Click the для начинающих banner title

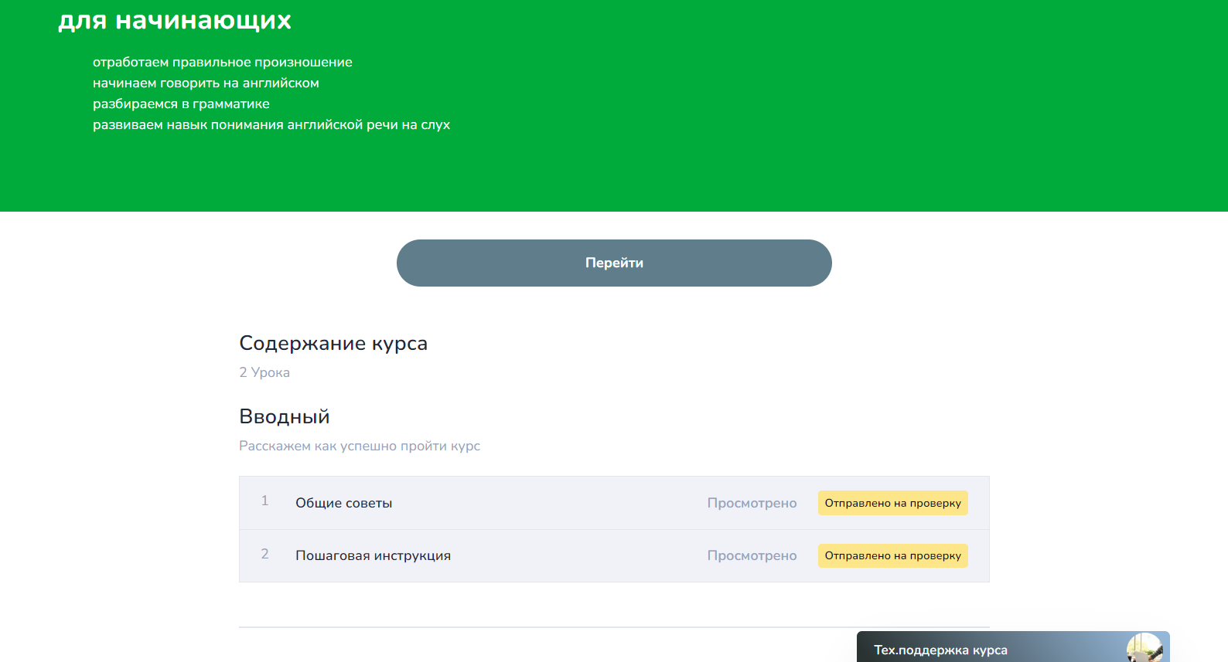(x=175, y=20)
